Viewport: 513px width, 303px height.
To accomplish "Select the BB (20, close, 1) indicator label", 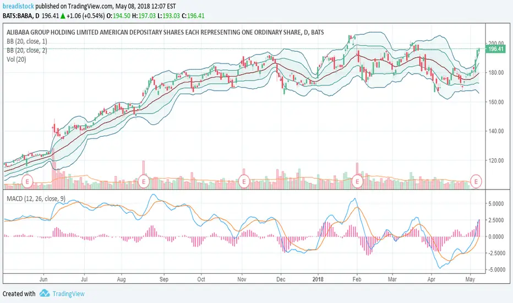I will [27, 41].
